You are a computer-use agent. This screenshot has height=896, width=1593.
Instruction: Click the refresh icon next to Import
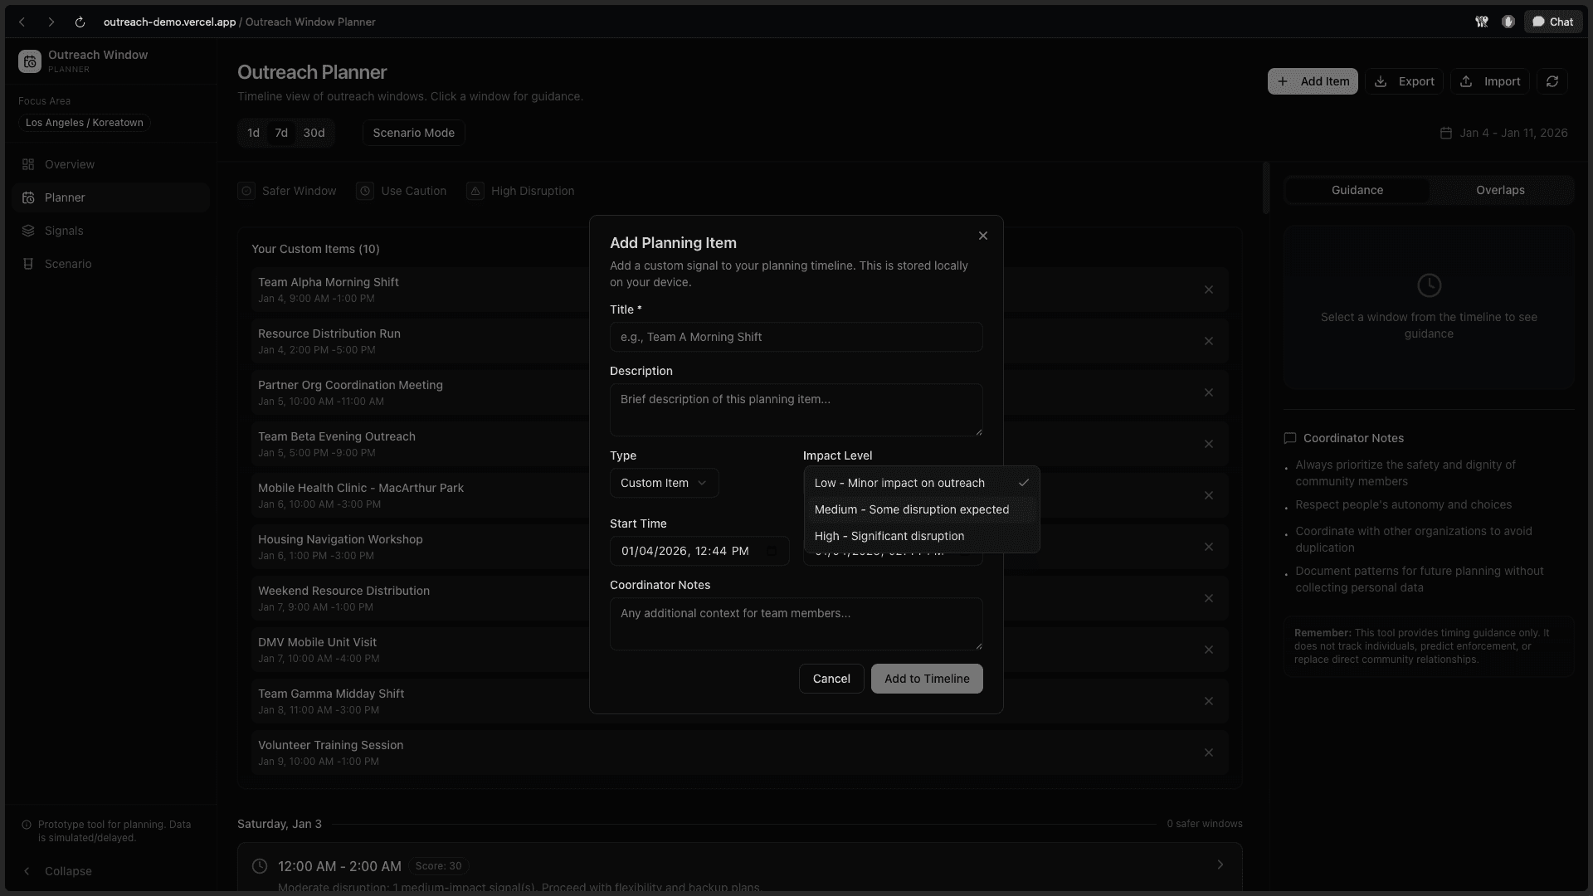point(1552,81)
